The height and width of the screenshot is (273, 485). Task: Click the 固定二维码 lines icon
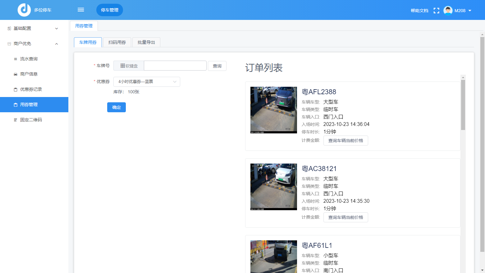pyautogui.click(x=16, y=120)
